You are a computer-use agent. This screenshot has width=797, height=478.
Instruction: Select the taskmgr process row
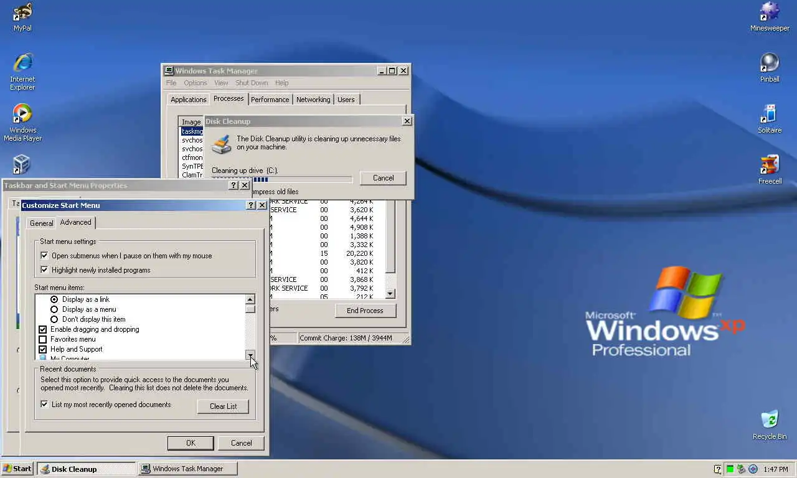pyautogui.click(x=192, y=131)
